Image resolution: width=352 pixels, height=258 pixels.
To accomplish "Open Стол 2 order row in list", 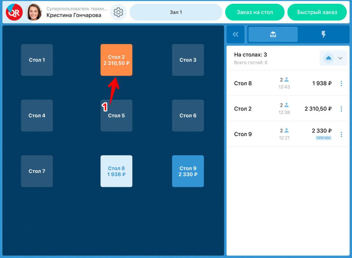I will pos(288,108).
